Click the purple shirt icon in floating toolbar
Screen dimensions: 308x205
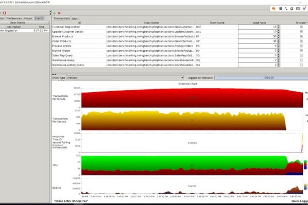click(304, 8)
